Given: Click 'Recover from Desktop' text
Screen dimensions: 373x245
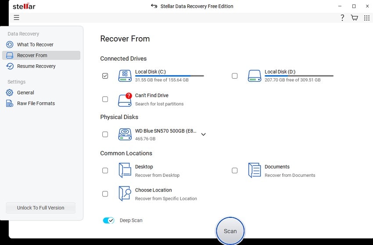Looking at the screenshot, I should [x=157, y=175].
